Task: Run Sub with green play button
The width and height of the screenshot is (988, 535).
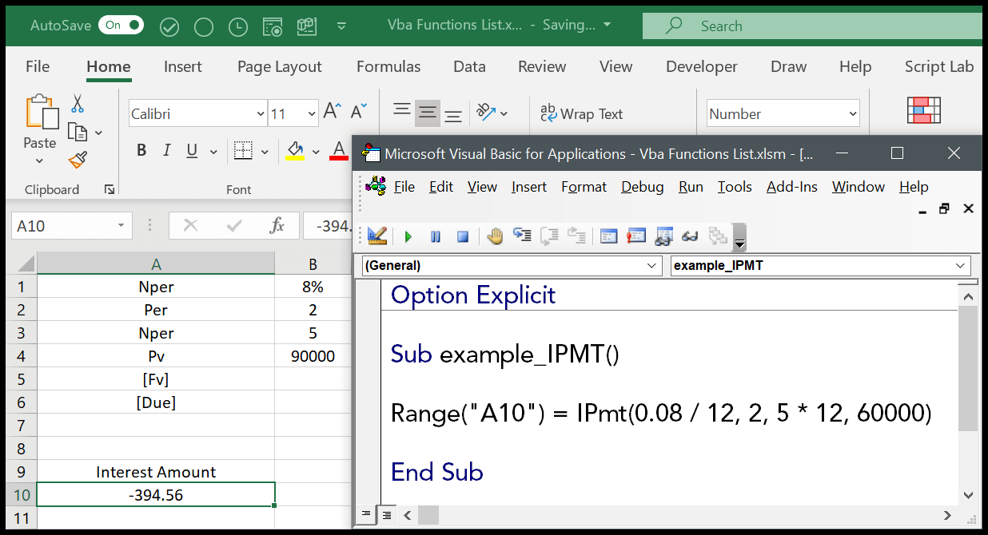Action: tap(408, 236)
